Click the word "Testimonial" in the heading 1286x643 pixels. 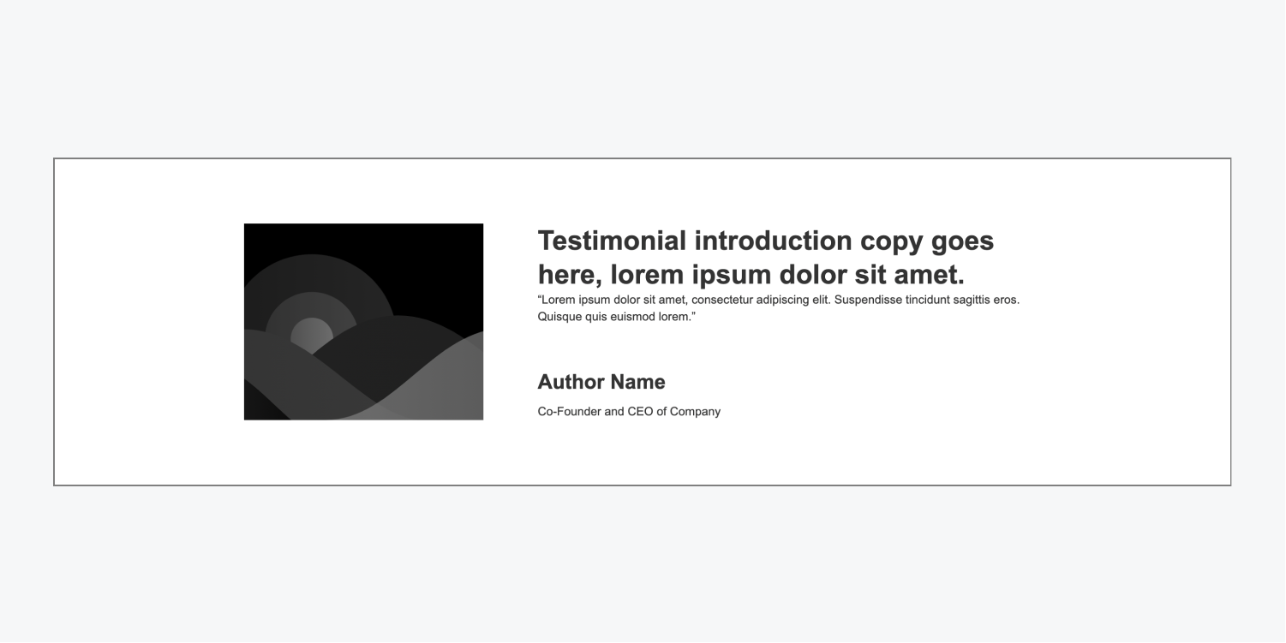[612, 241]
